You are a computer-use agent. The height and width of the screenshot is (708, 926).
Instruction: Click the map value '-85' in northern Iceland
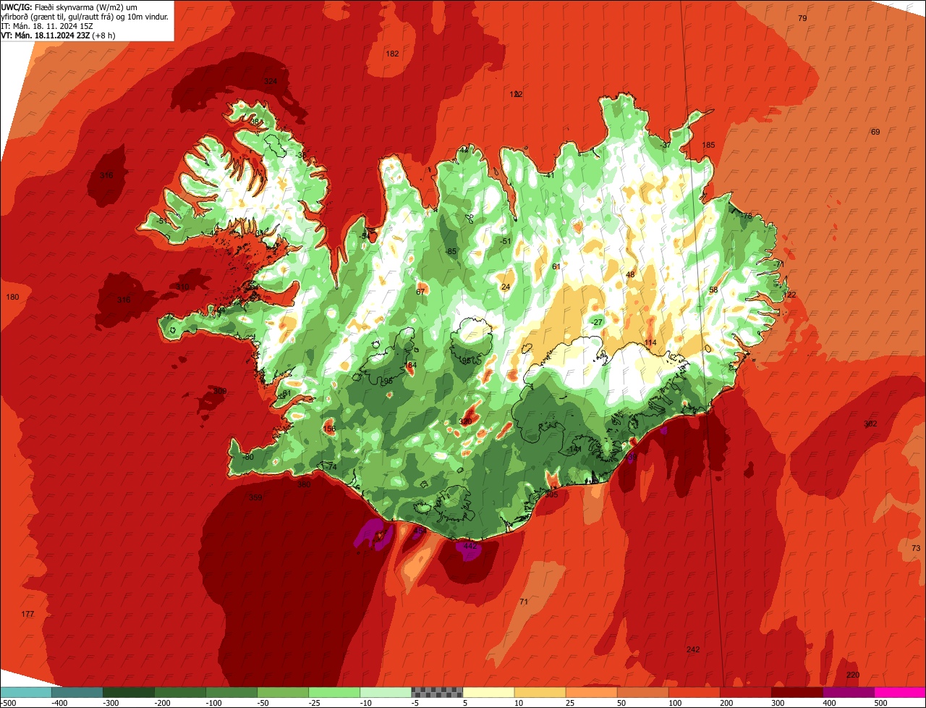(451, 251)
